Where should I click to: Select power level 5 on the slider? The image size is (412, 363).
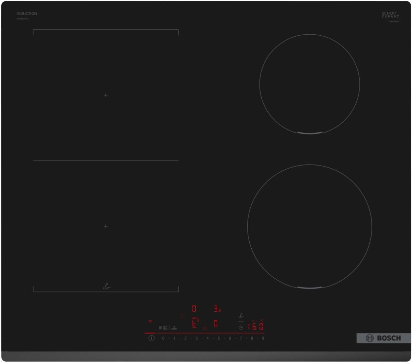point(218,338)
